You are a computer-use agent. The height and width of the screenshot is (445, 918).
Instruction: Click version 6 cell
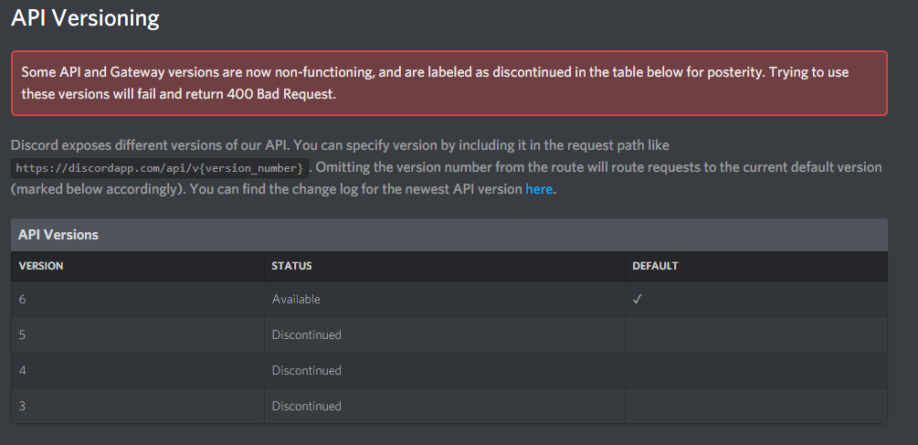138,299
